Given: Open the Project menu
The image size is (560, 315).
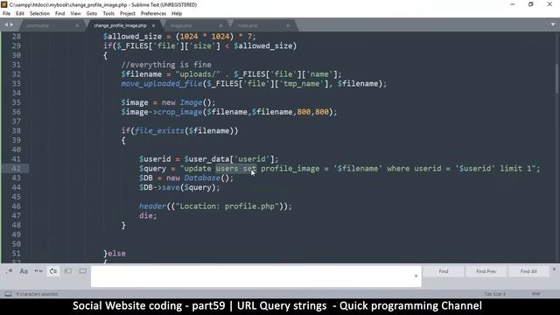Looking at the screenshot, I should [x=128, y=14].
